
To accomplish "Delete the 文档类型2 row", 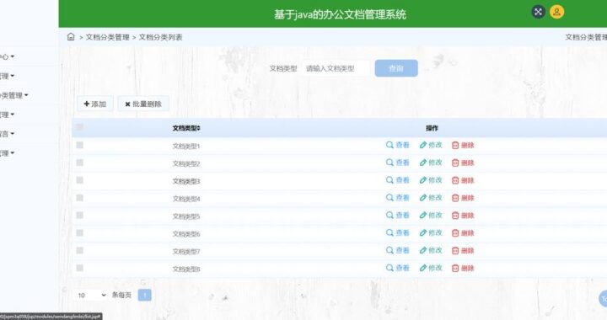I will (x=463, y=163).
